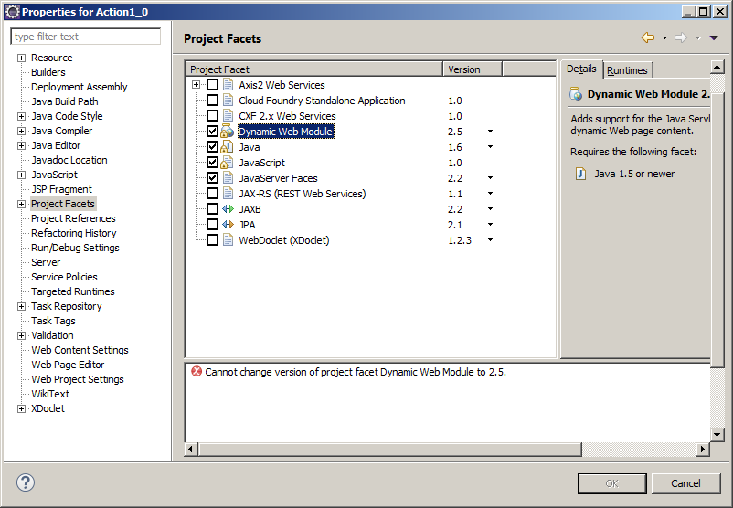Click the Java 1.5 or newer facet icon

[580, 174]
